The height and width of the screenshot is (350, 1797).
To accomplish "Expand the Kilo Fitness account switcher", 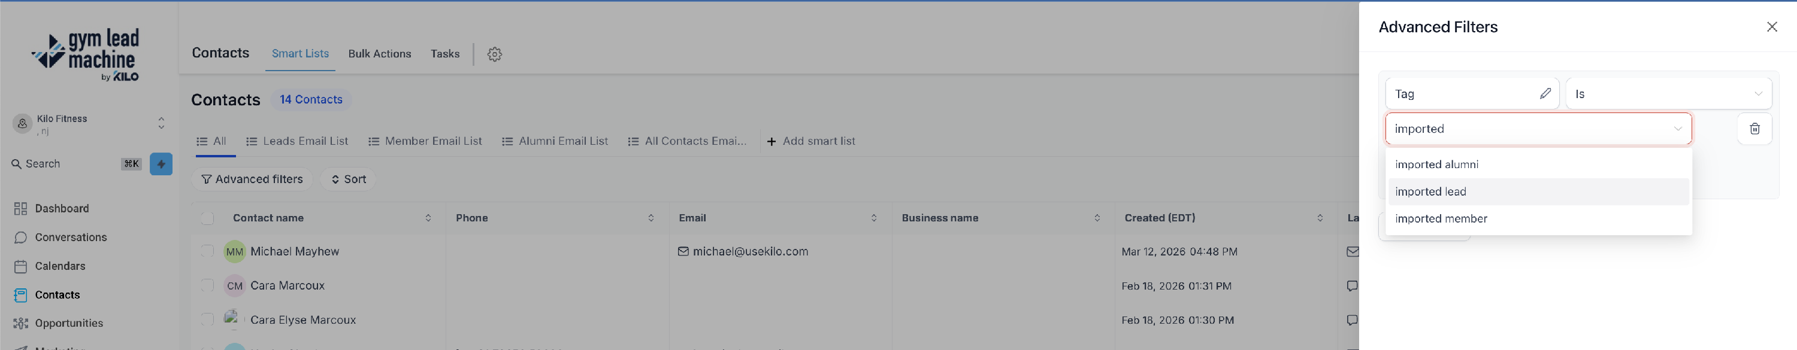I will 161,123.
